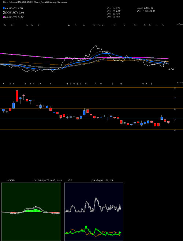Click the magenta DOW PT legend swatch
The image size is (183, 241).
click(x=4, y=17)
